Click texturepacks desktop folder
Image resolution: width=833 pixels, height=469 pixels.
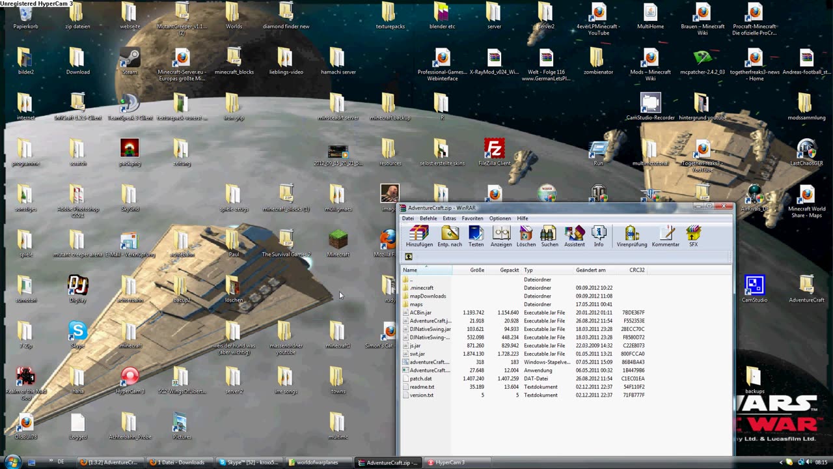pyautogui.click(x=390, y=16)
